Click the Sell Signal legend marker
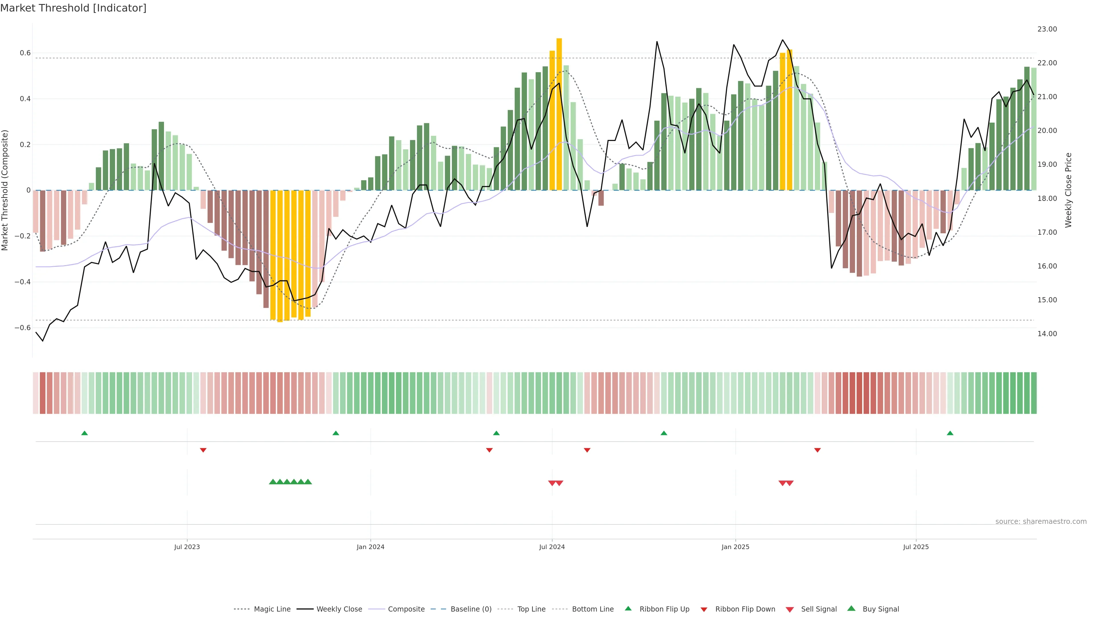 tap(790, 609)
